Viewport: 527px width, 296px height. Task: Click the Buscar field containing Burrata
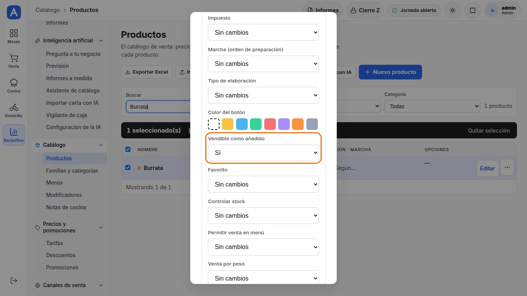tap(158, 107)
